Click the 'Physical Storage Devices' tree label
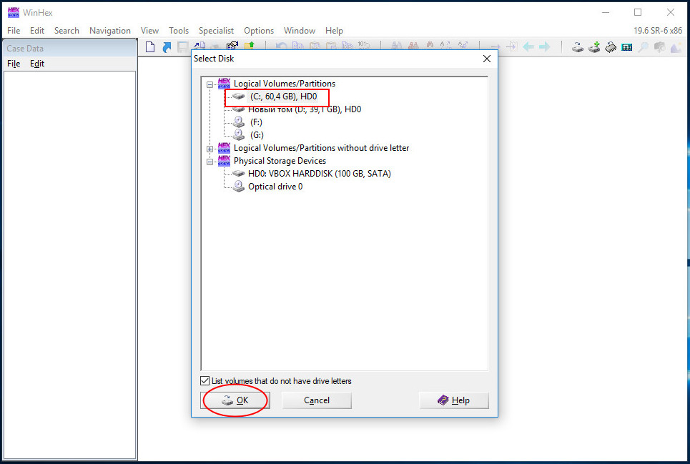This screenshot has height=464, width=690. point(280,161)
